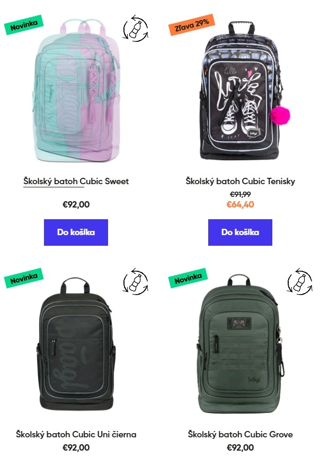Click the €92,00 price under Cubic Grove
Viewport: 320px width, 457px height.
coord(241,447)
